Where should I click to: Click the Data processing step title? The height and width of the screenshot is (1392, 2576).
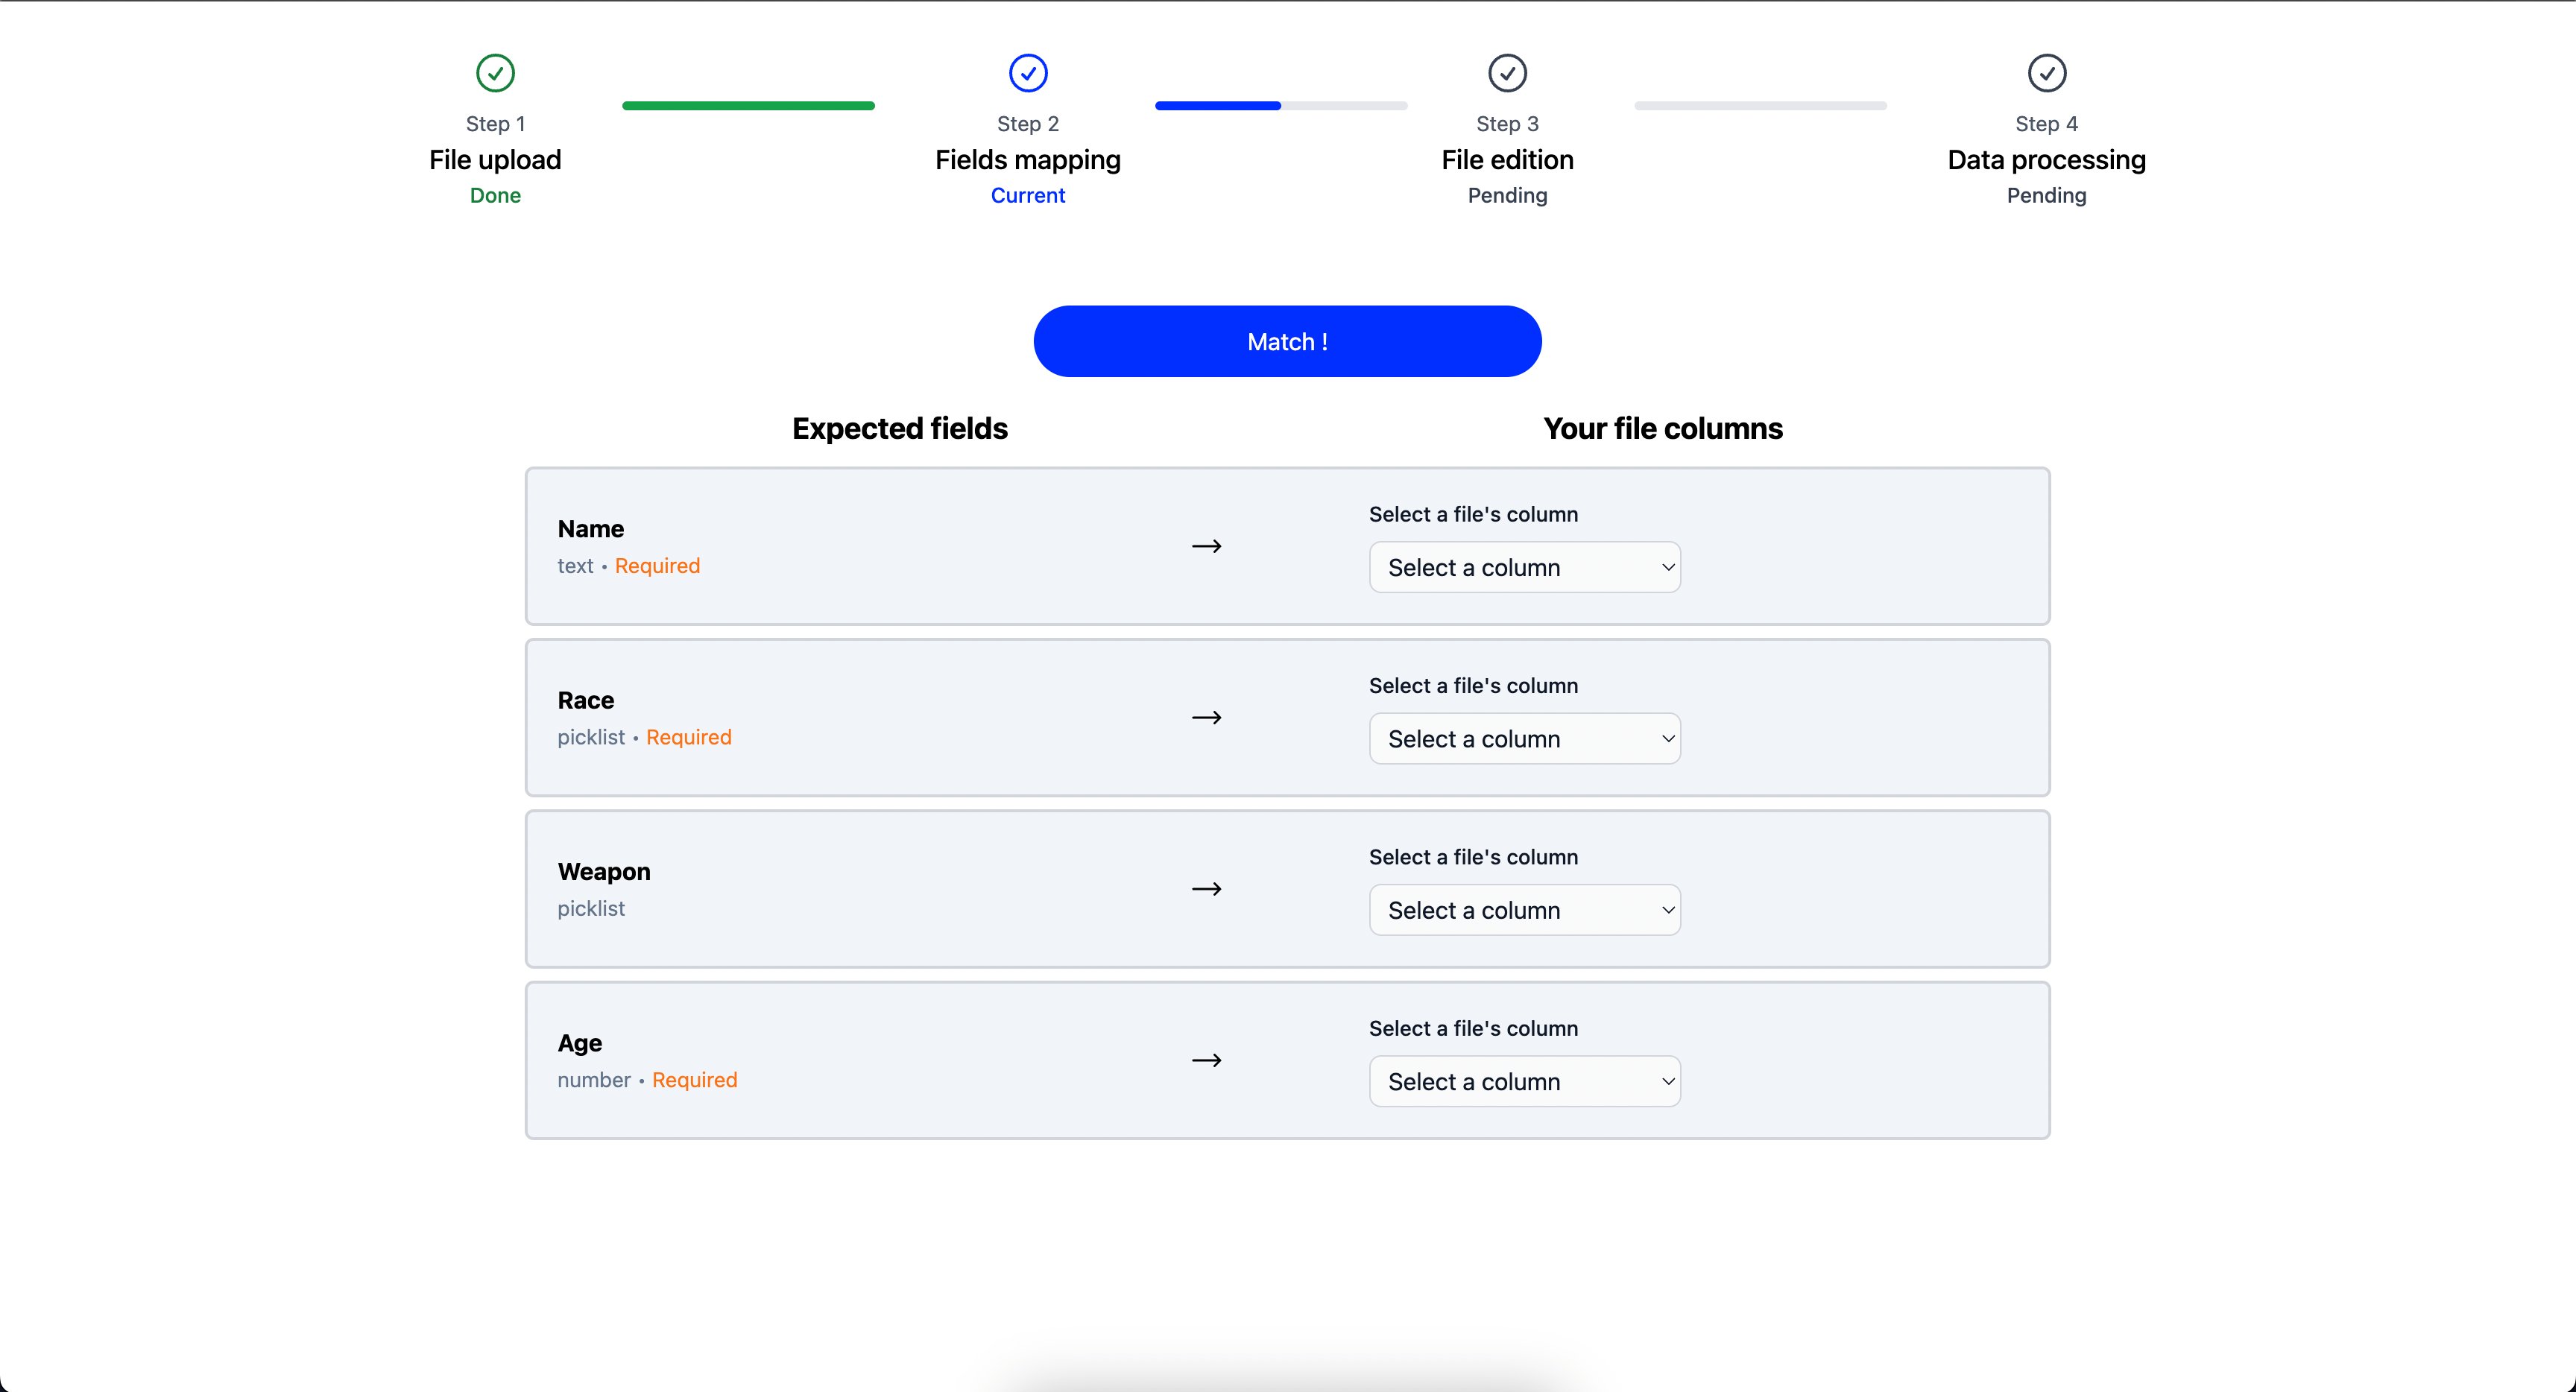[x=2046, y=160]
